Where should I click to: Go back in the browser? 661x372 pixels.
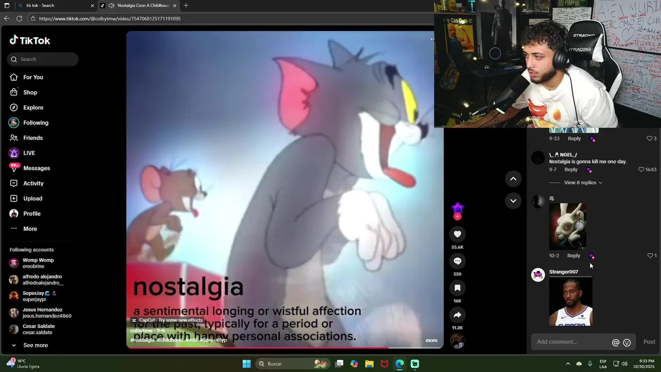6,19
